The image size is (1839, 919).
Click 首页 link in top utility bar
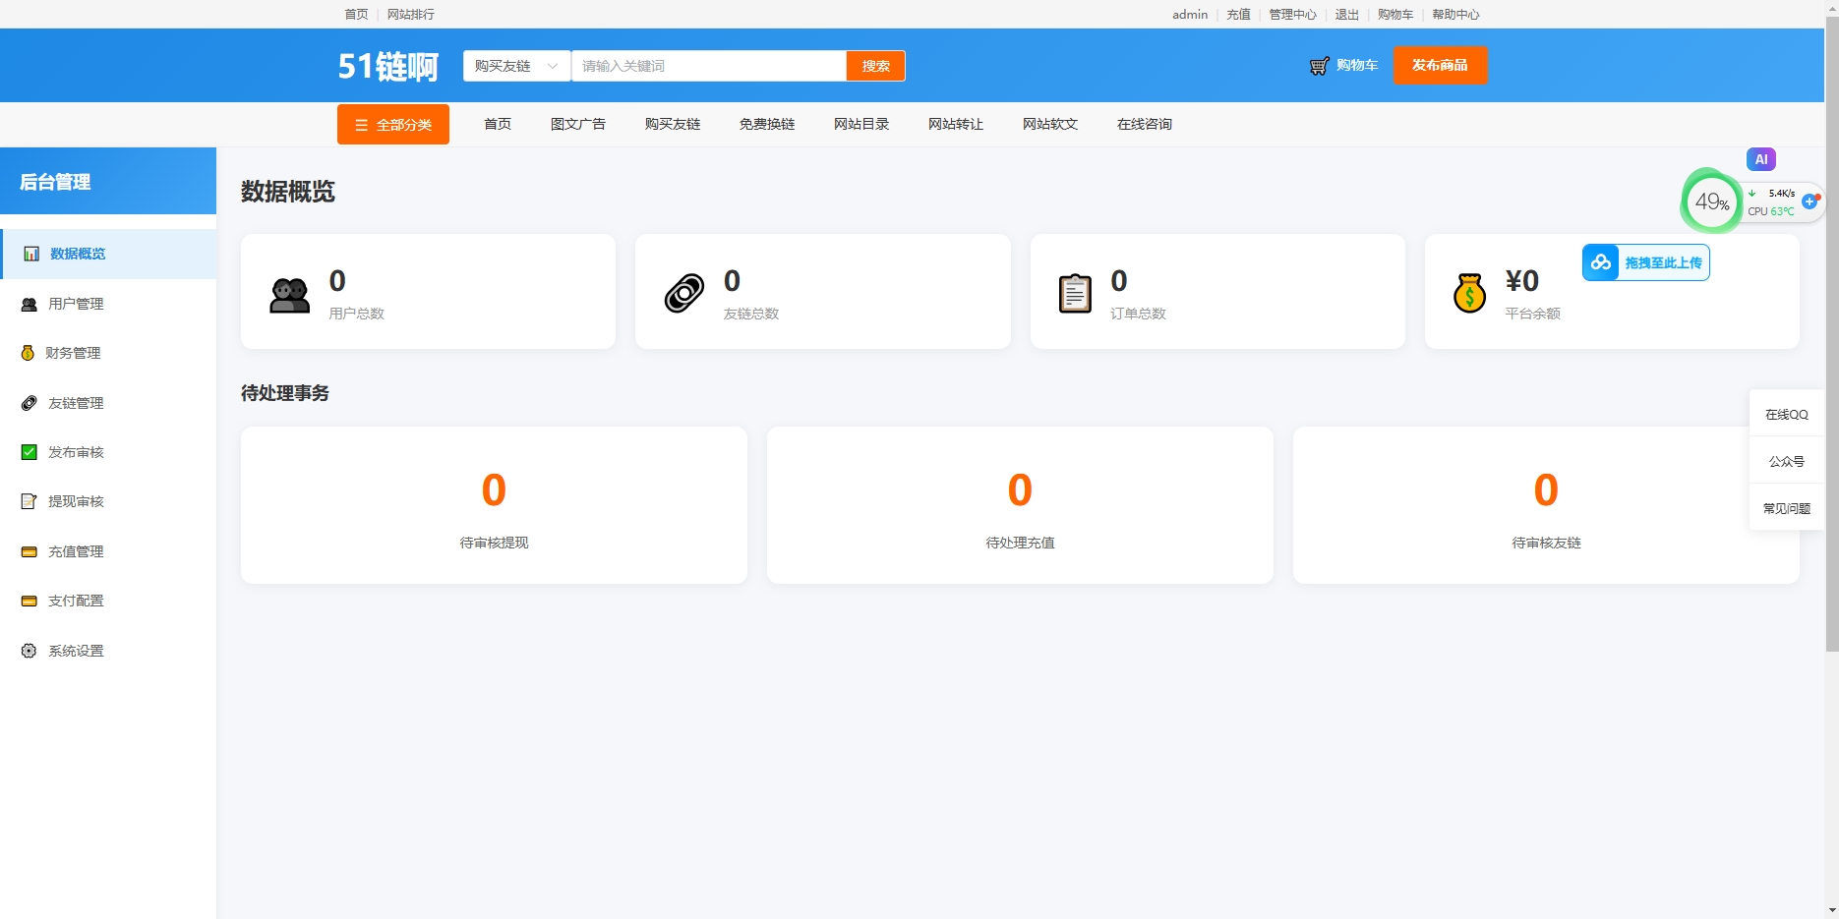356,14
